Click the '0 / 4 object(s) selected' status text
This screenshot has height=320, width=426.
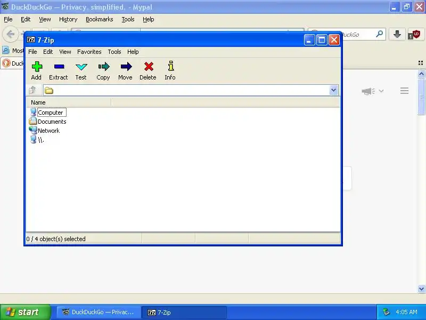coord(56,239)
